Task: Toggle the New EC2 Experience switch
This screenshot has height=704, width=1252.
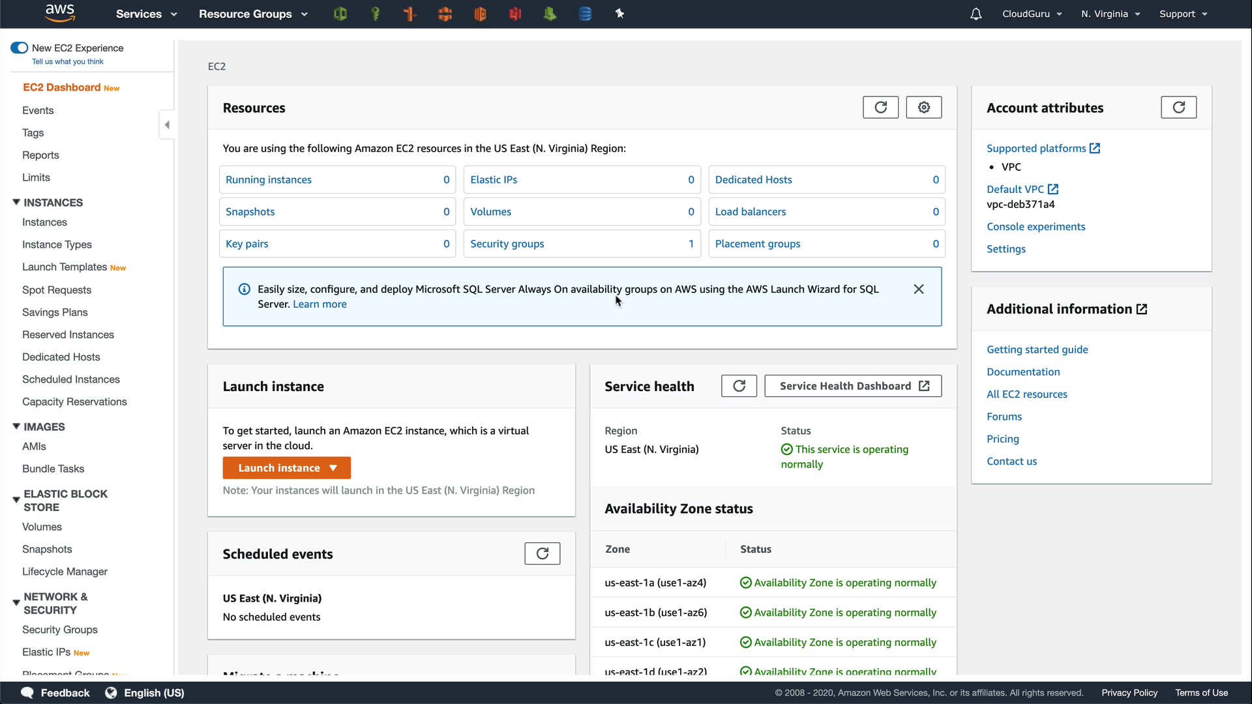Action: [x=20, y=48]
